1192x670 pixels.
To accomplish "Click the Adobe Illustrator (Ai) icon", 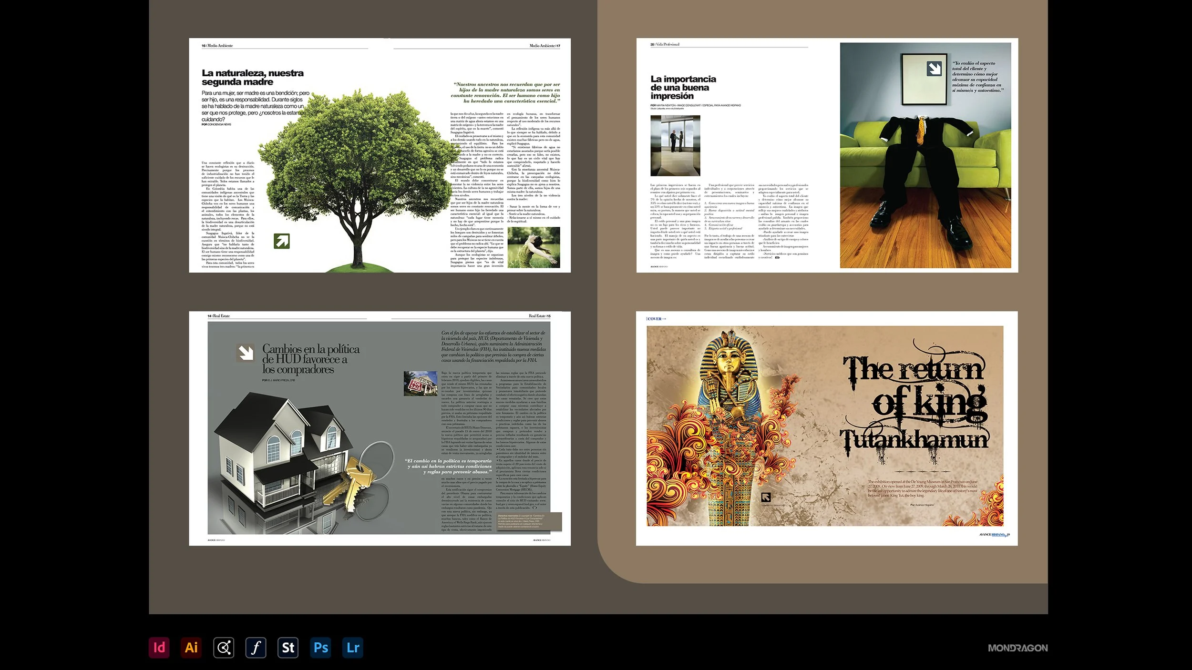I will point(191,648).
